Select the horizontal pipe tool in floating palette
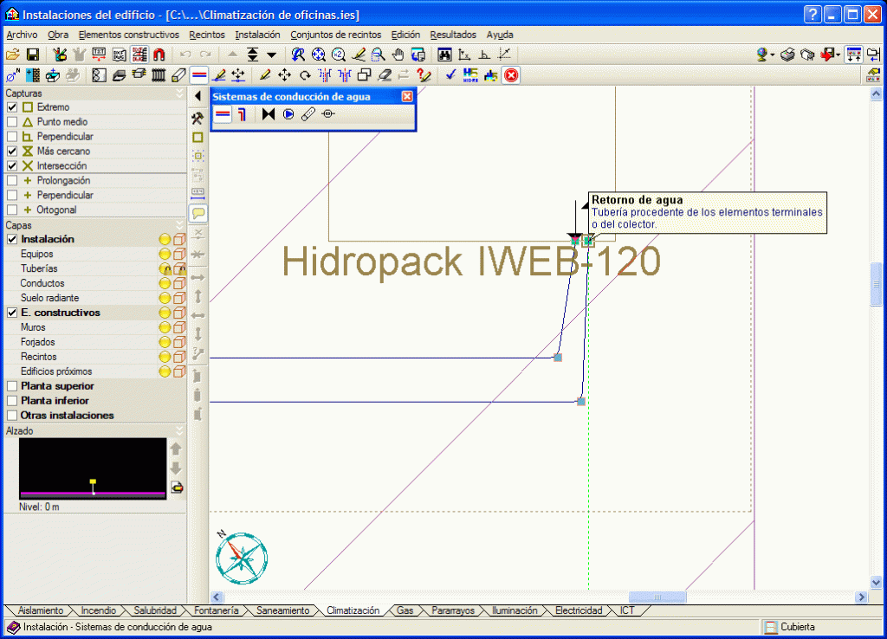The height and width of the screenshot is (639, 887). 223,114
